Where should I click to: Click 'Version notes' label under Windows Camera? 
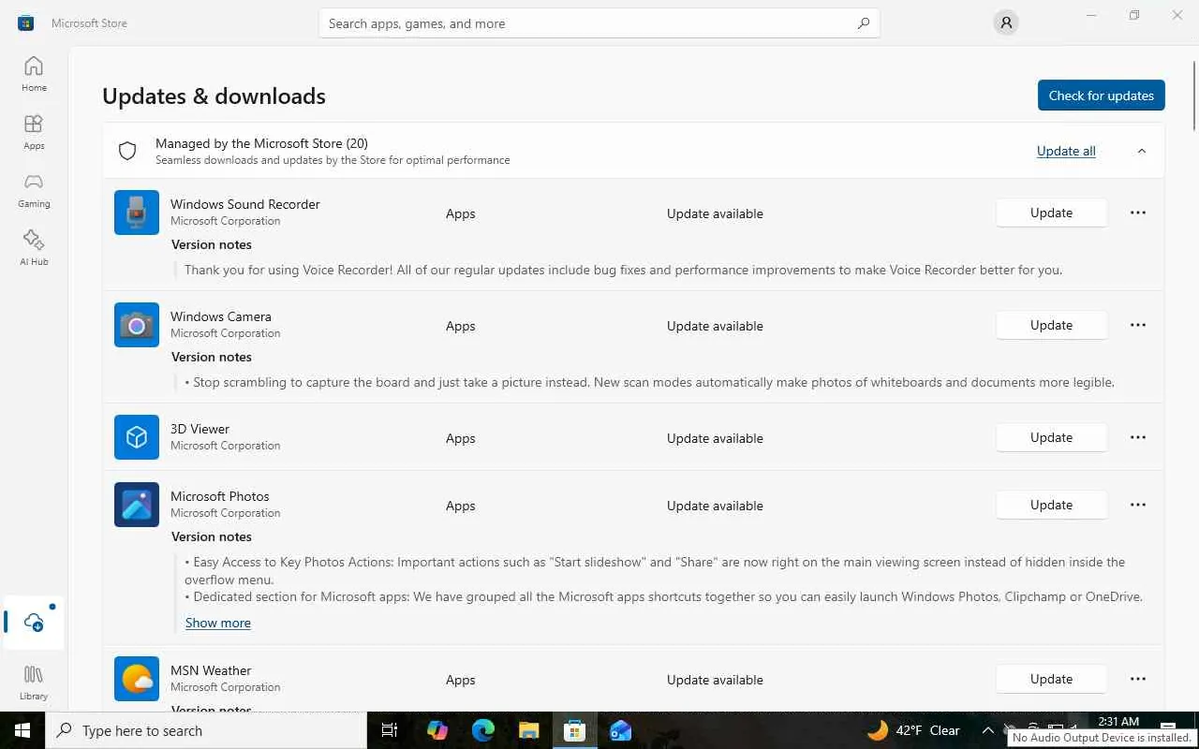212,357
